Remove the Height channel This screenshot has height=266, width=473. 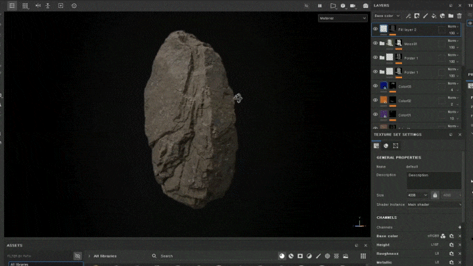coord(460,245)
